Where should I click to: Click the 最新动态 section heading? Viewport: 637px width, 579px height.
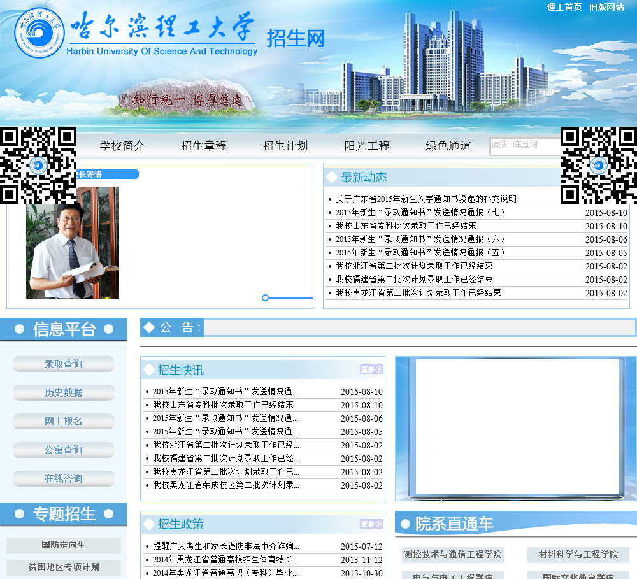pos(364,177)
